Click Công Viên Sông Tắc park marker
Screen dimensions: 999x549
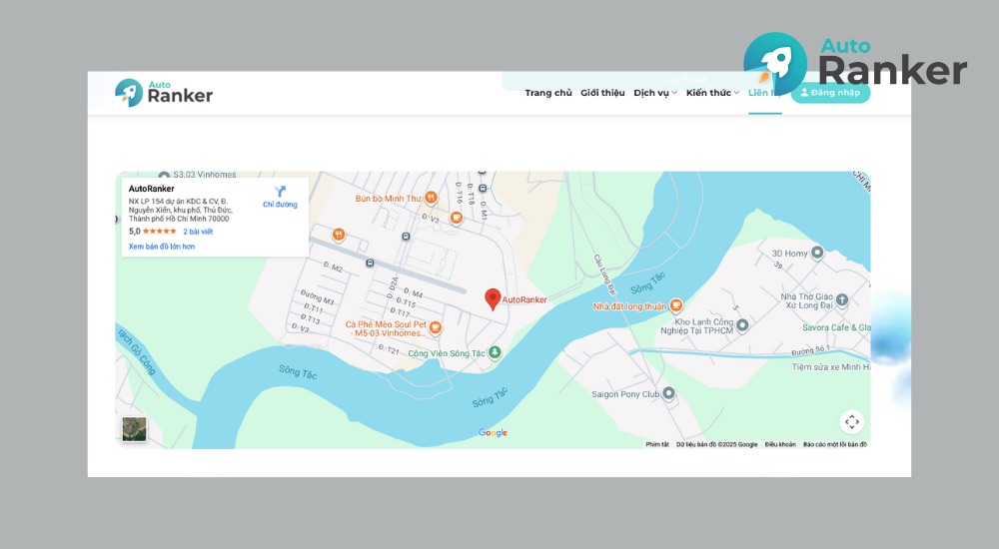495,352
